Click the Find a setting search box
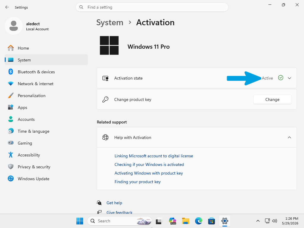Viewport: 304px width, 228px height. pyautogui.click(x=152, y=7)
